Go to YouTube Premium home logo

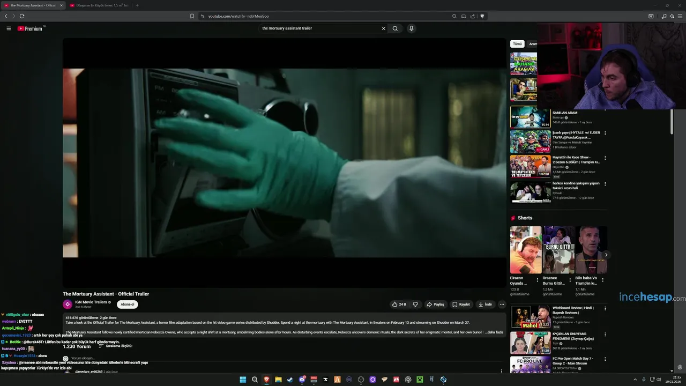point(29,28)
